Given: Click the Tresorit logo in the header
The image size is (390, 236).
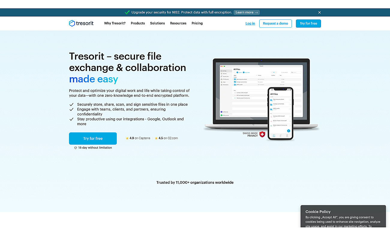Looking at the screenshot, I should [x=81, y=23].
